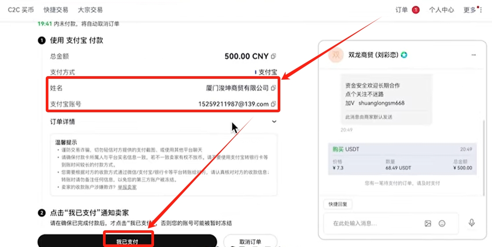Click the verified badge next to merchant name
The image size is (492, 247).
point(404,55)
